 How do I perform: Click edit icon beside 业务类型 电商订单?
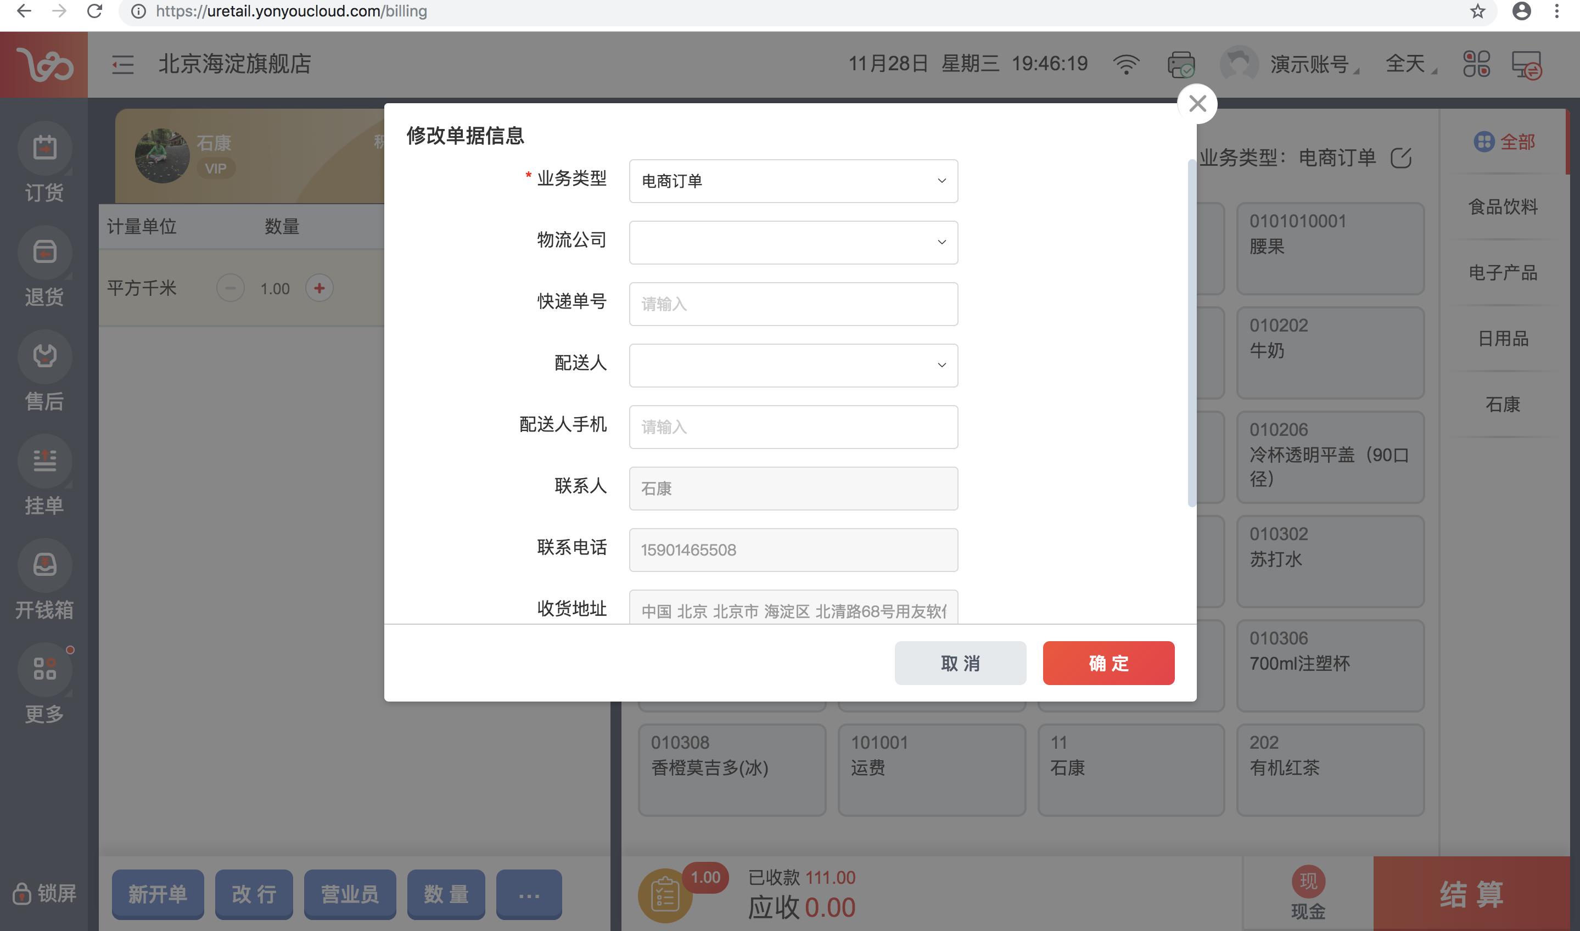(1400, 158)
